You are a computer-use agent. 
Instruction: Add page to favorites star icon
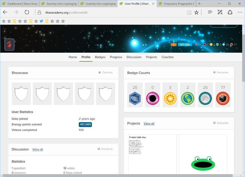[x=196, y=13]
